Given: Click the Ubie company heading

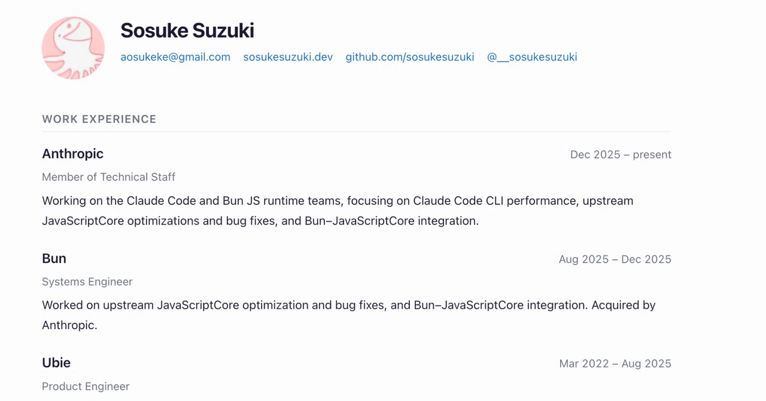Looking at the screenshot, I should pos(56,363).
